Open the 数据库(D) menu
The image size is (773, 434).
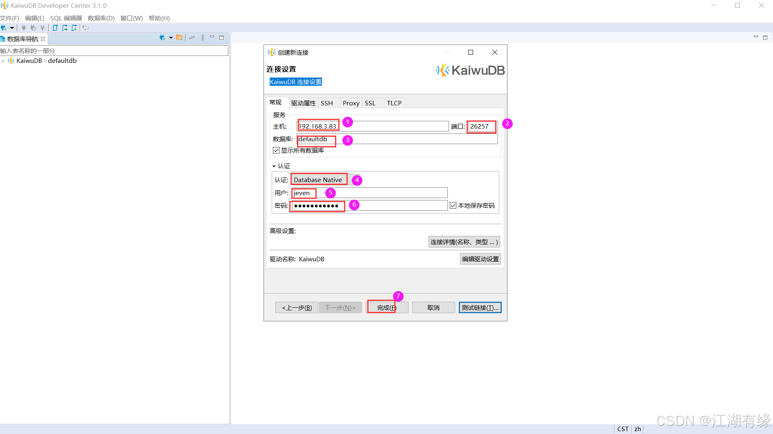pyautogui.click(x=101, y=18)
